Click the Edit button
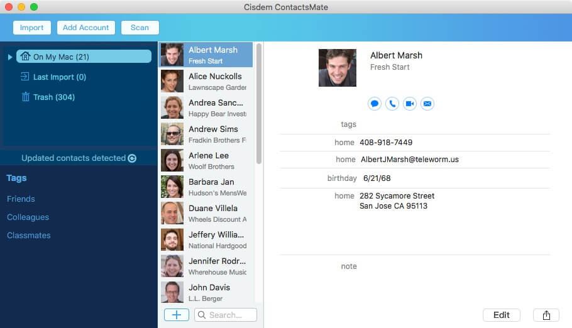The height and width of the screenshot is (328, 572). coord(502,315)
